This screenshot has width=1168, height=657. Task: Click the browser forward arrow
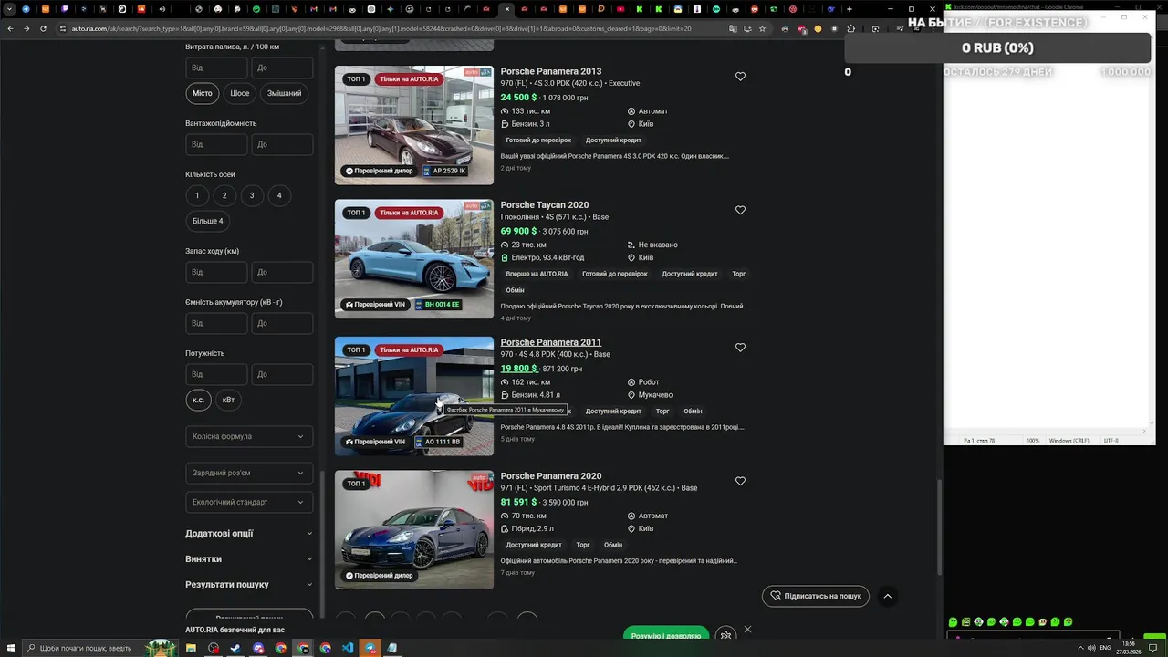click(26, 28)
